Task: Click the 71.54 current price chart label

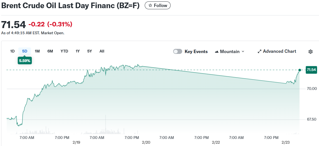Action: click(x=311, y=70)
